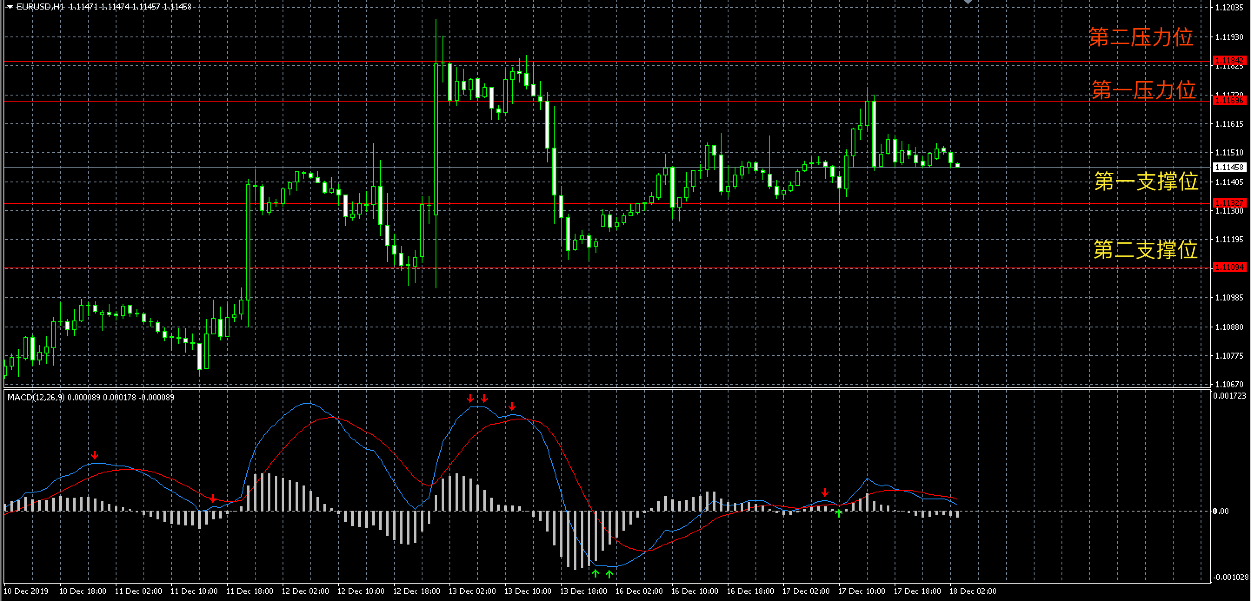This screenshot has height=601, width=1251.
Task: Click the red 1.11842 price tag
Action: point(1229,61)
